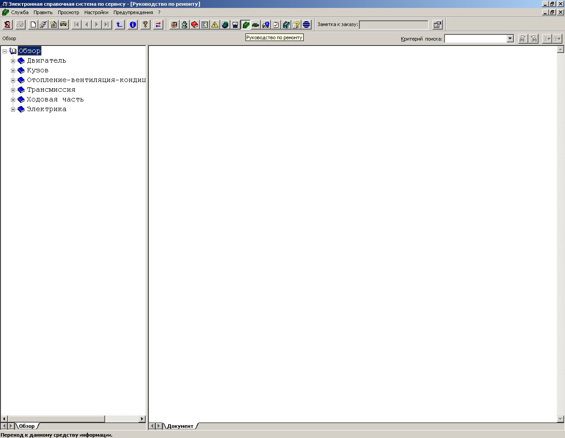Click the blue up-one-level arrow icon
Viewport: 565px width, 438px height.
120,25
